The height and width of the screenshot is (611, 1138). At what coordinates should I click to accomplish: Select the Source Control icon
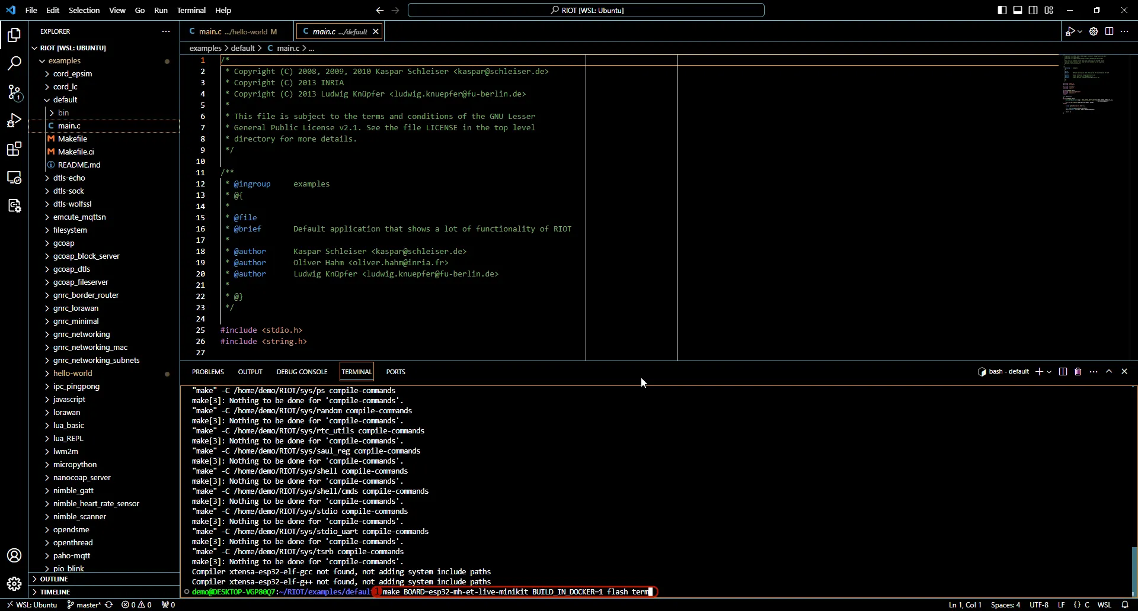pos(14,92)
